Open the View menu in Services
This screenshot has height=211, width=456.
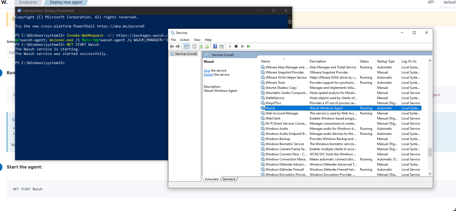[x=197, y=40]
